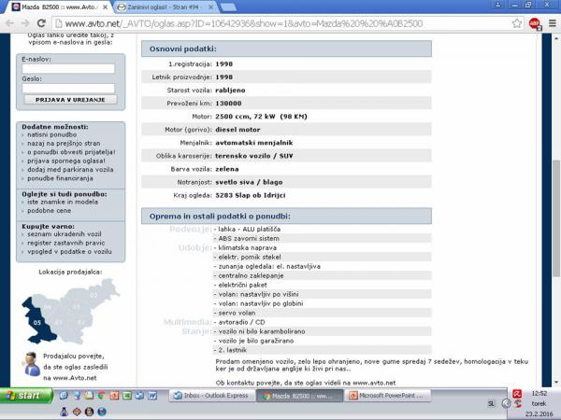Click the red tray icon above the clock
Image resolution: width=561 pixels, height=420 pixels.
(x=518, y=395)
